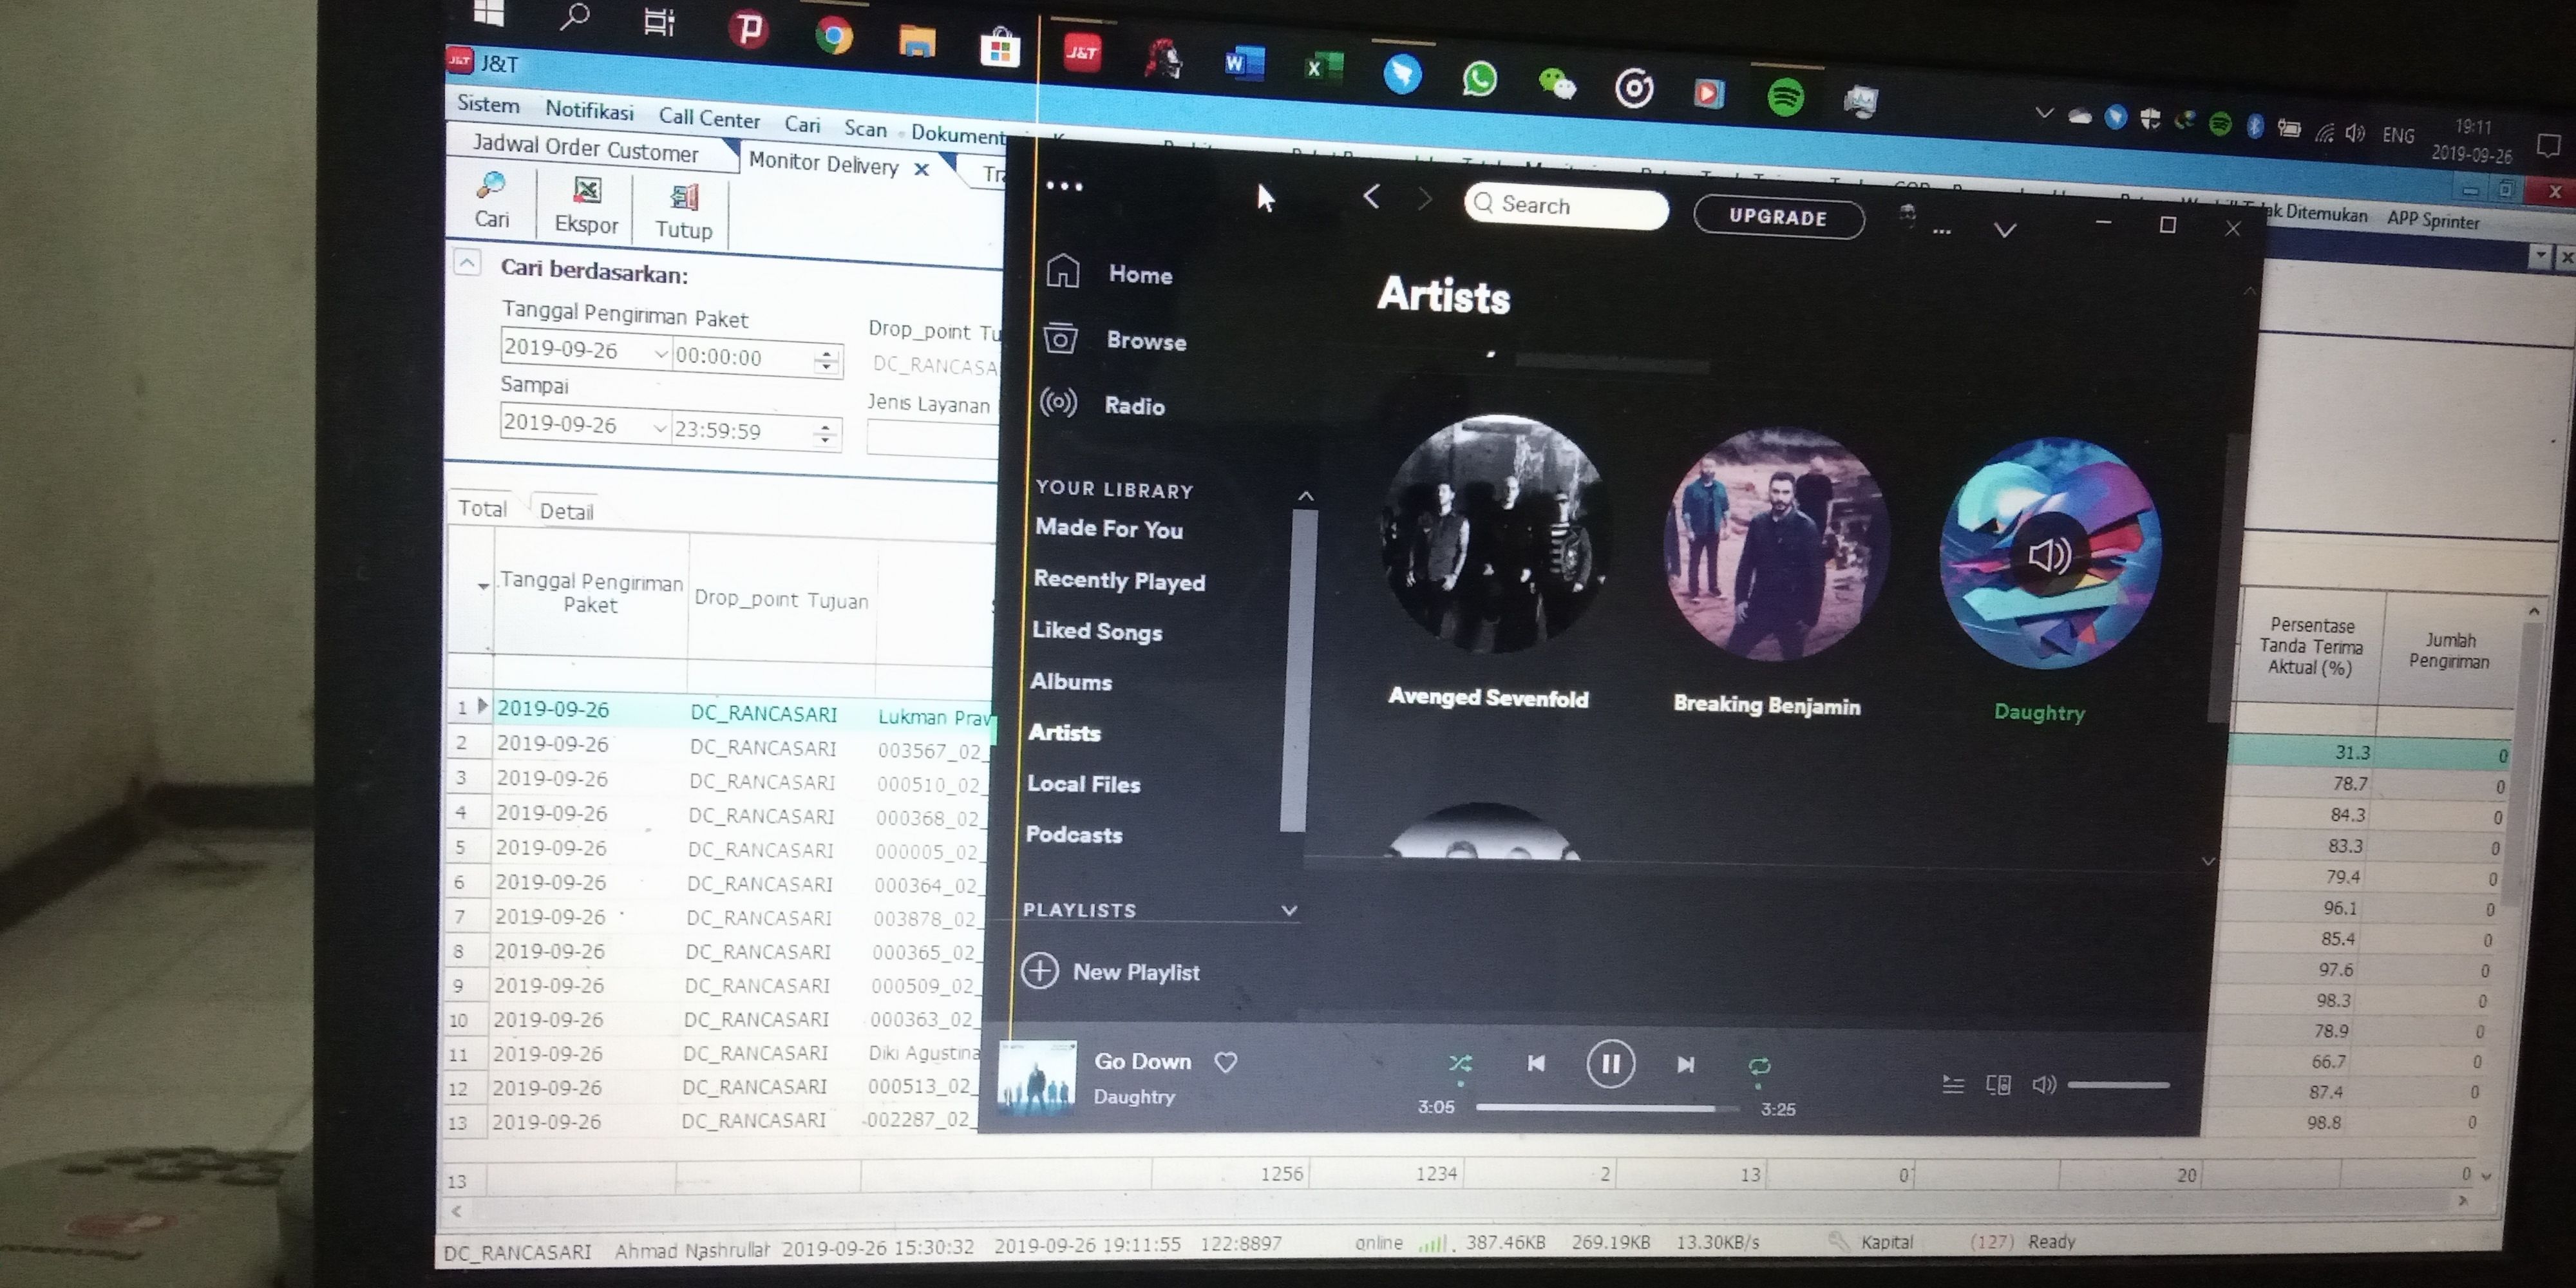Switch to the Total tab in J&T
Viewport: 2576px width, 1288px height.
482,508
